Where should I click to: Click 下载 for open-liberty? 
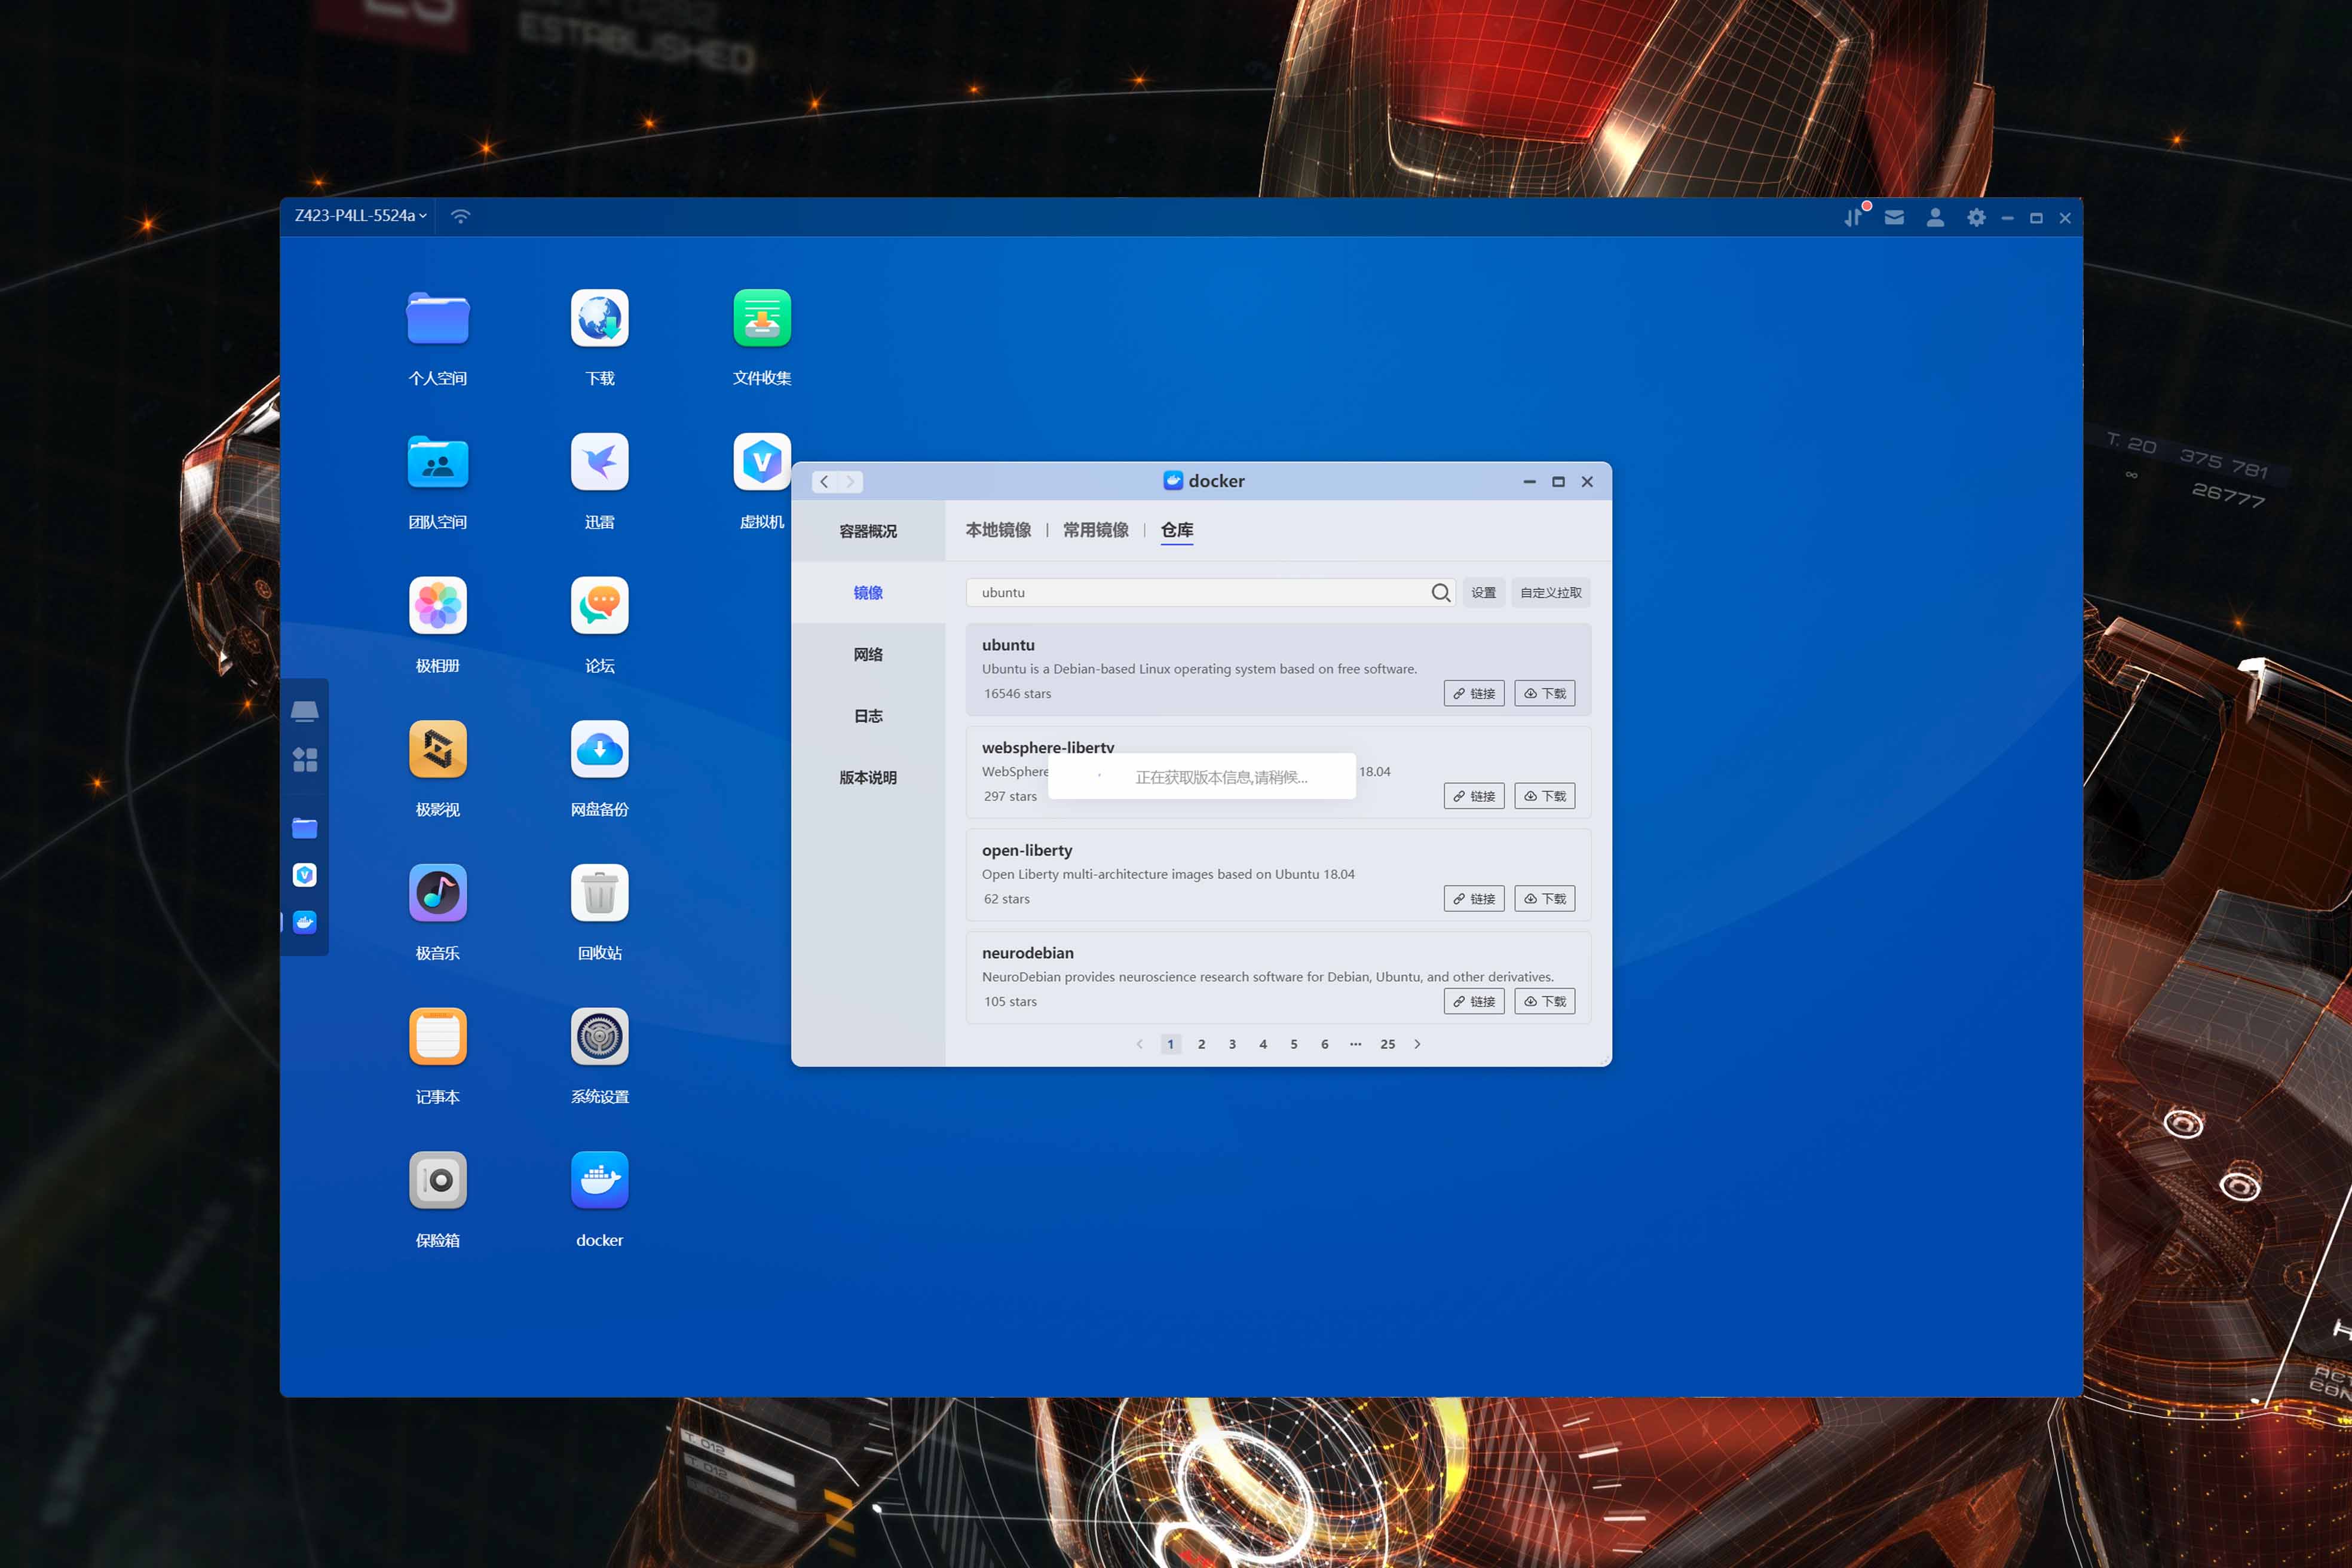click(x=1545, y=899)
